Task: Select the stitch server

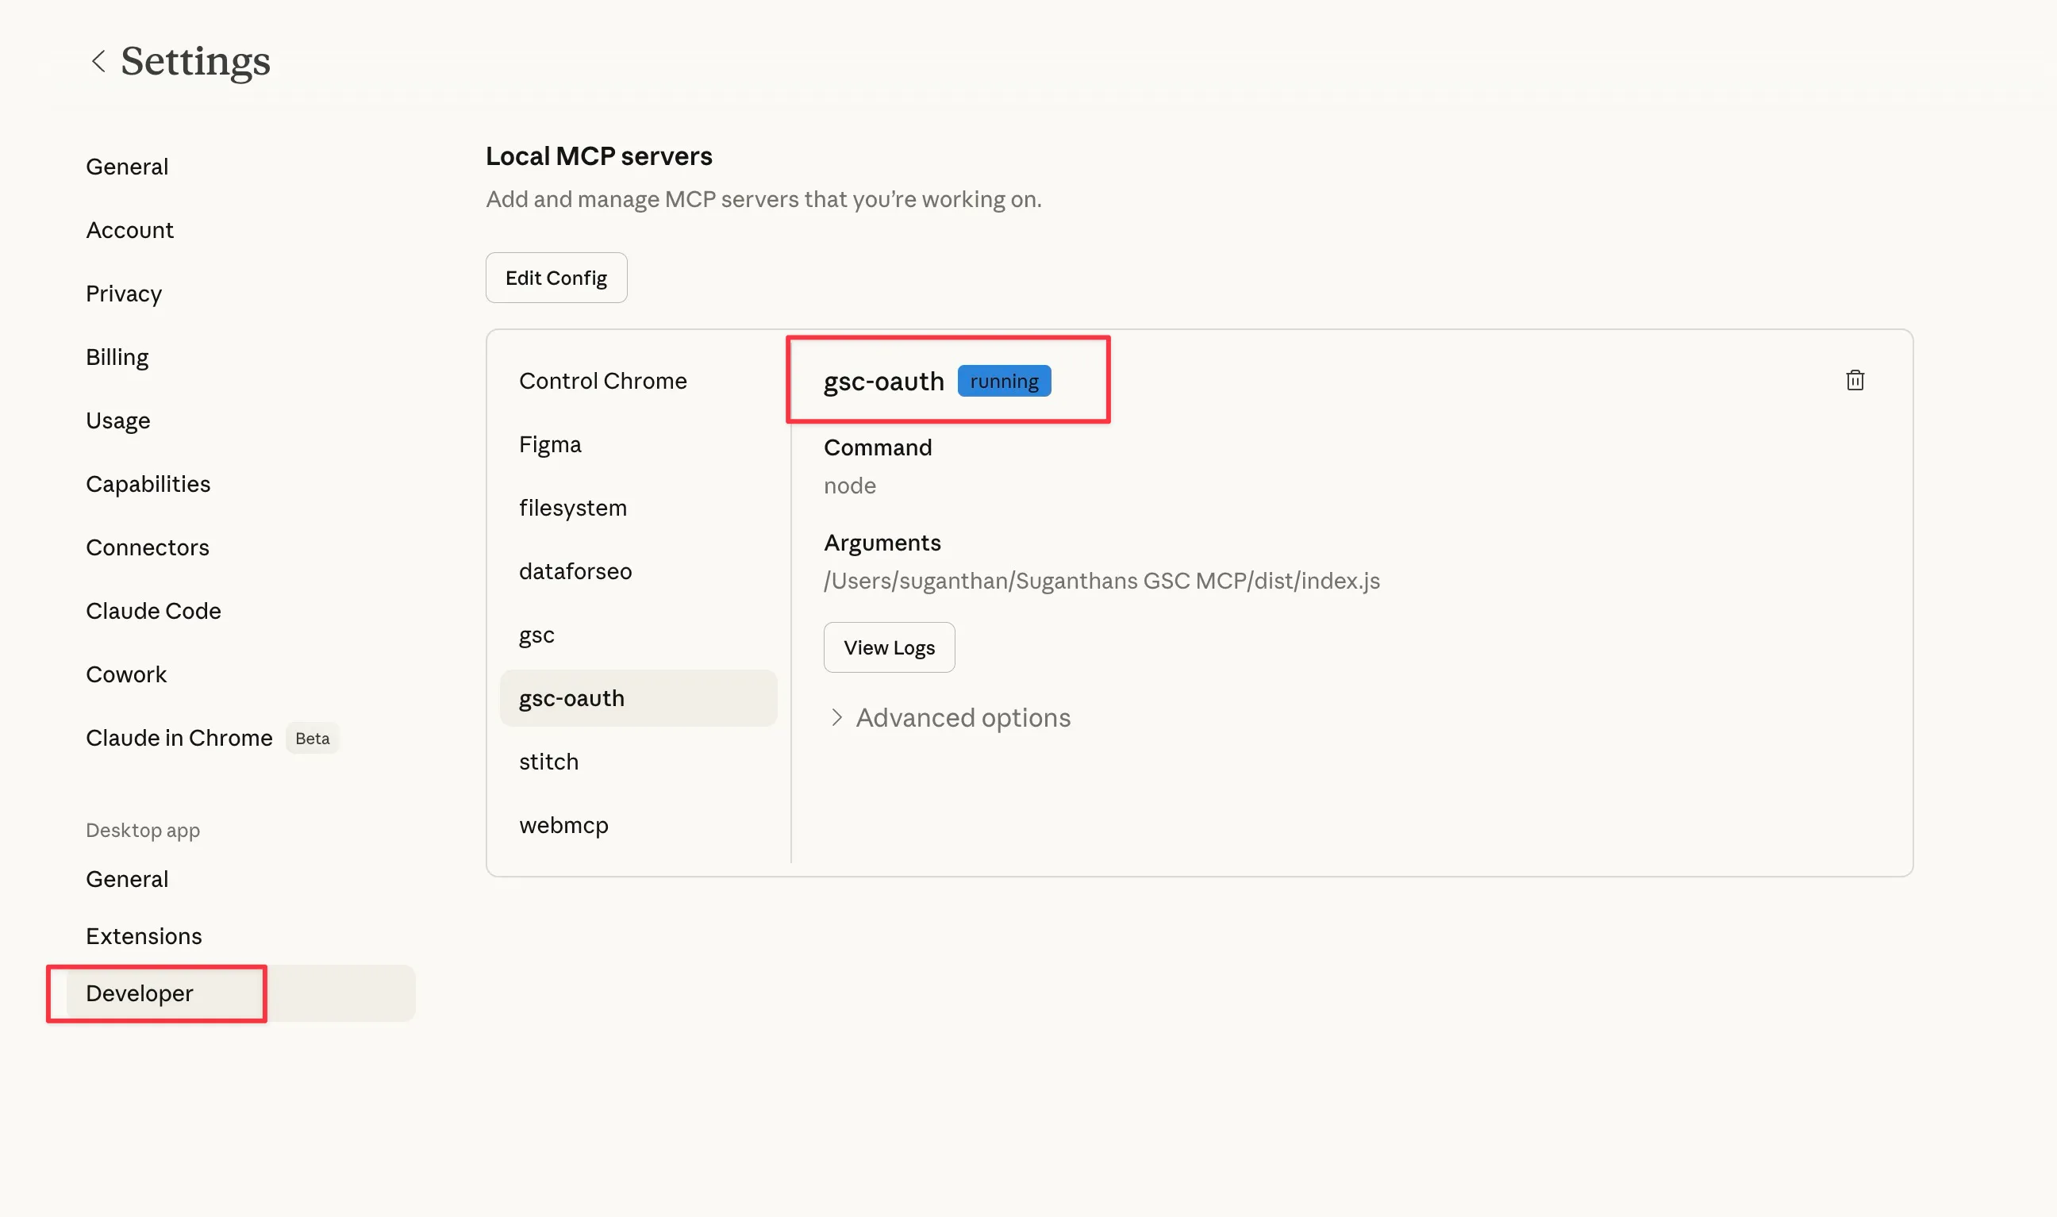Action: click(548, 761)
